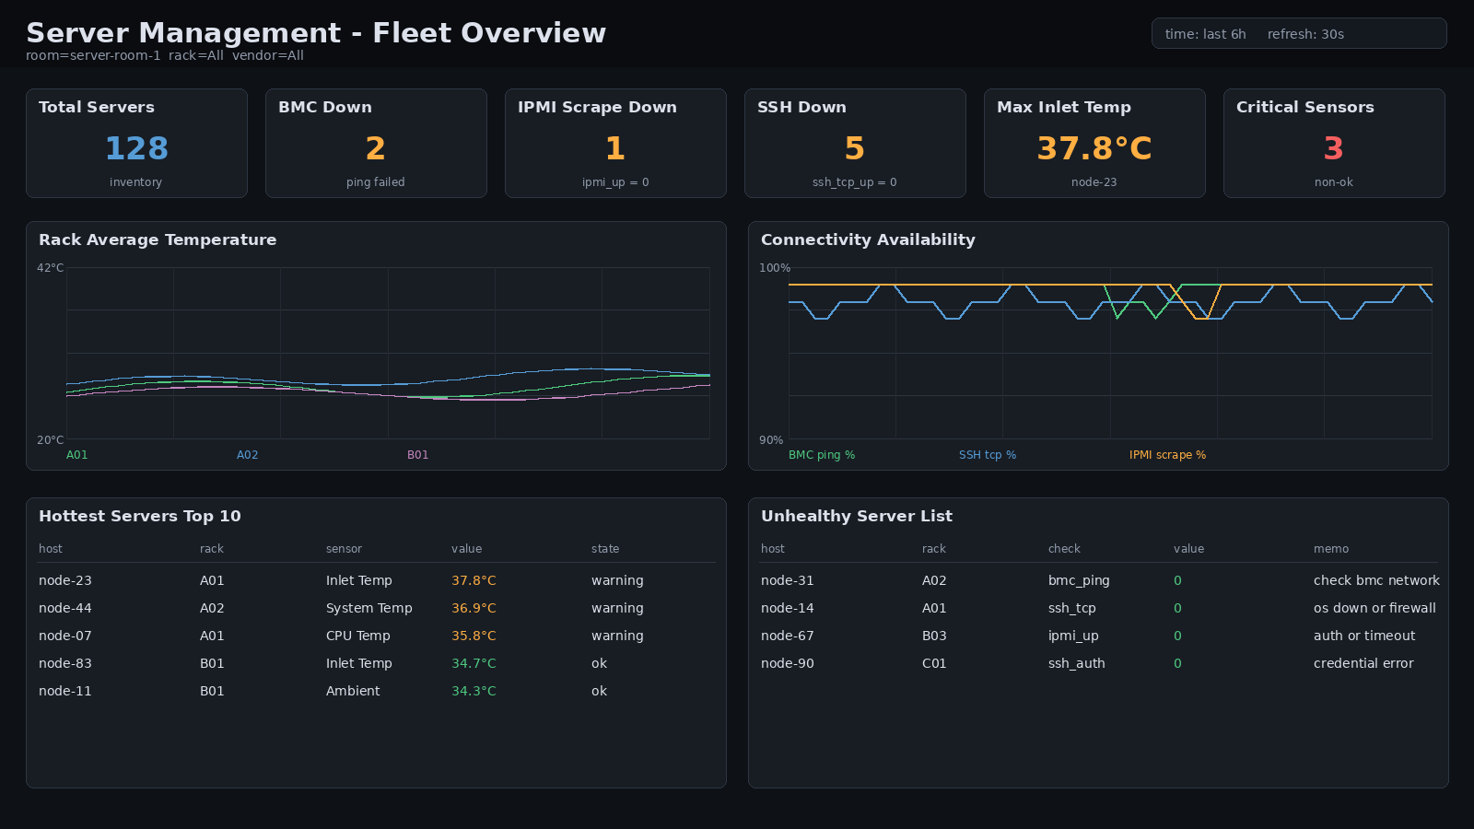
Task: Open the IPMI Scrape Down stat card
Action: point(615,143)
